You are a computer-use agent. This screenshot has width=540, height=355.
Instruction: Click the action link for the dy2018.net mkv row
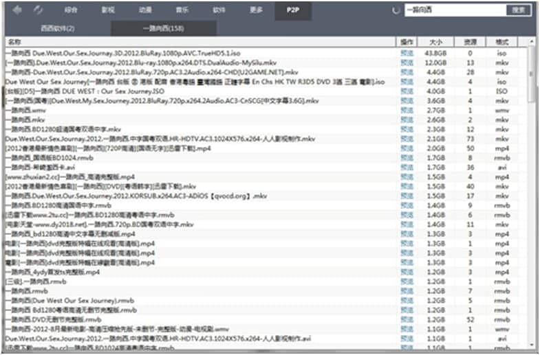407,225
